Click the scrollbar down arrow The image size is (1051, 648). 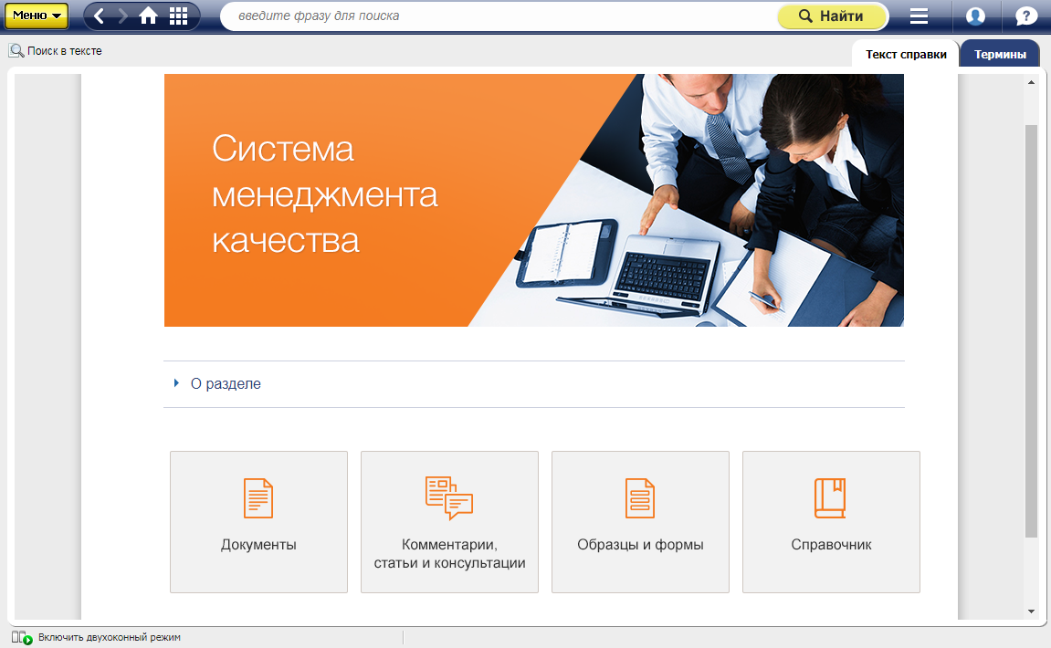1031,611
